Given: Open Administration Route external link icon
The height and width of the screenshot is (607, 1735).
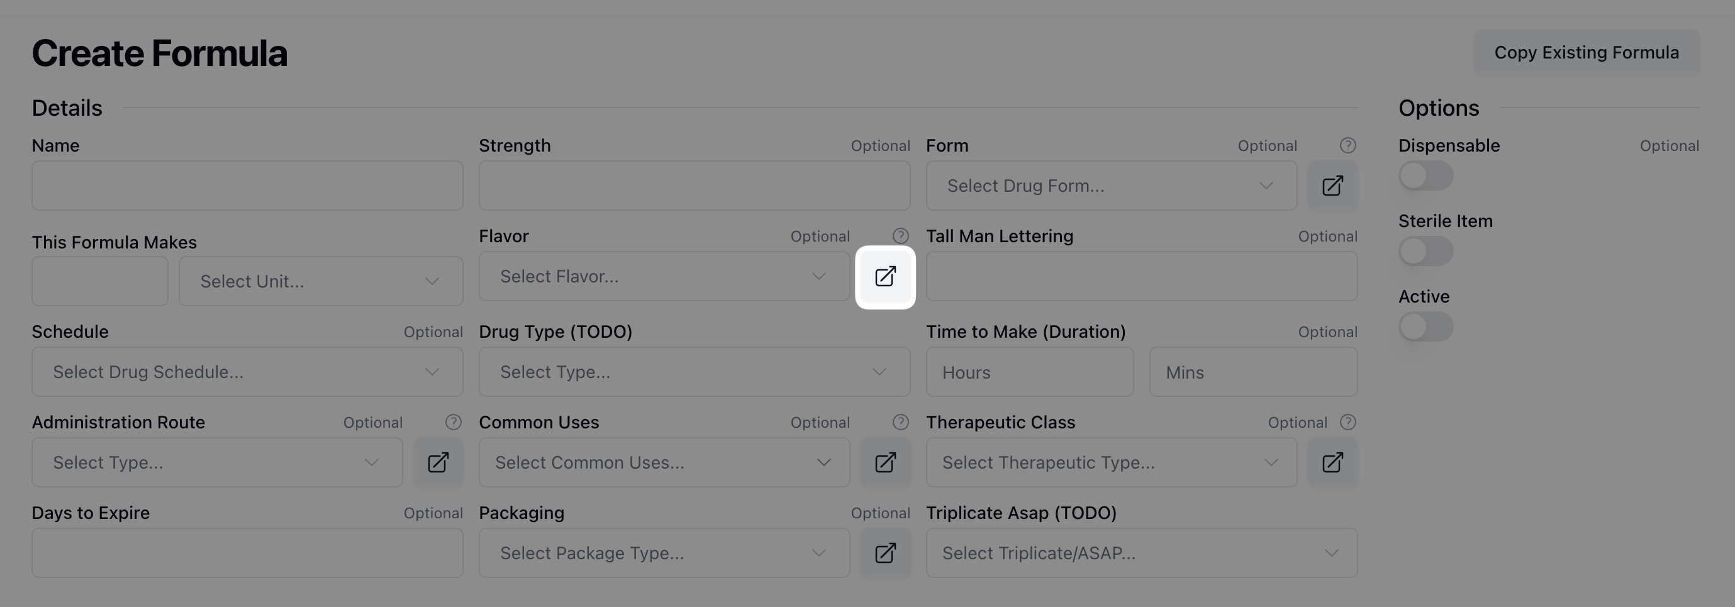Looking at the screenshot, I should click(x=438, y=462).
